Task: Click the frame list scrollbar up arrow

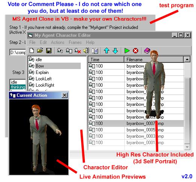Action: coord(187,59)
